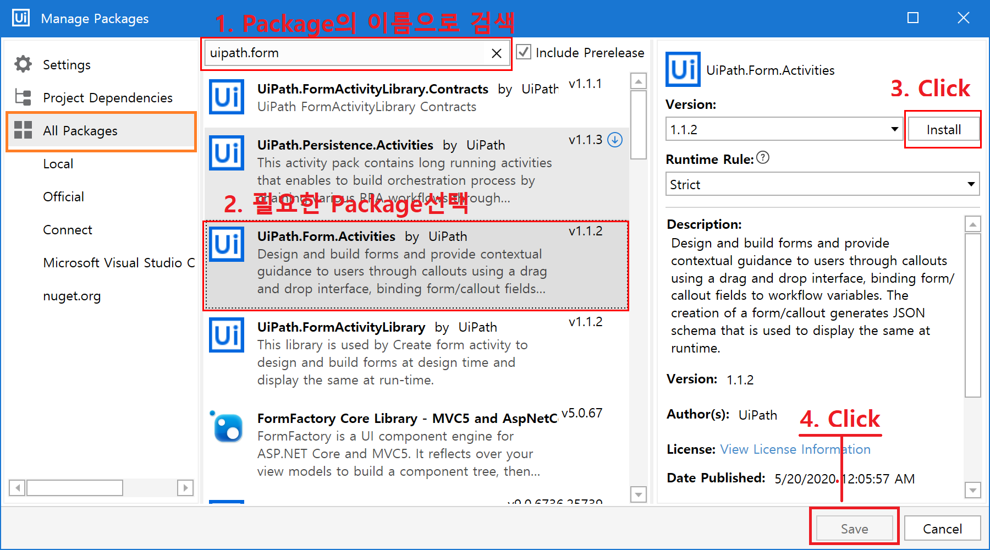990x550 pixels.
Task: Select UiPath.FormActivityLibrary package title
Action: [x=341, y=327]
